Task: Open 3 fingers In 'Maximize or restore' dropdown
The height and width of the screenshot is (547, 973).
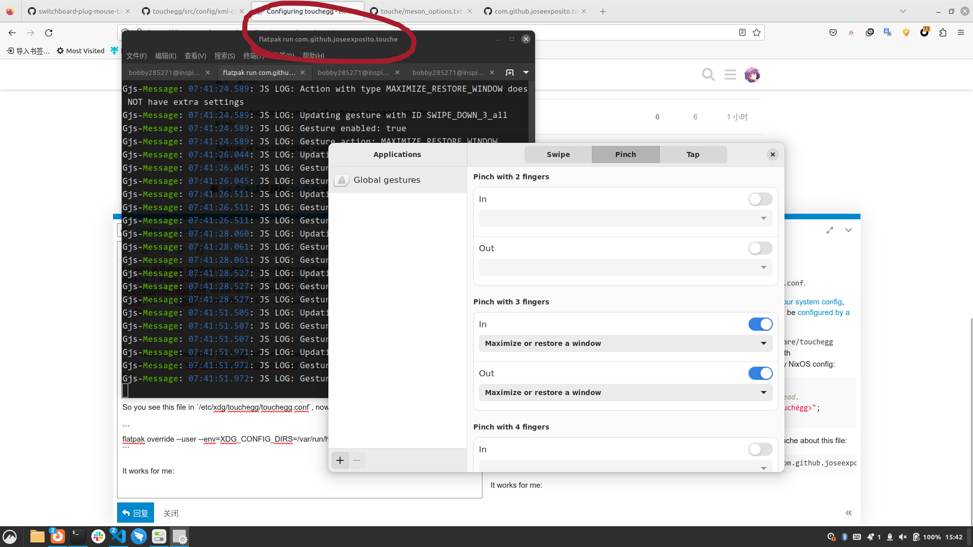Action: 625,343
